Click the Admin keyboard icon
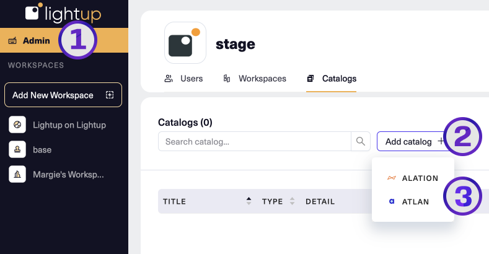Viewport: 489px width, 254px height. click(12, 41)
